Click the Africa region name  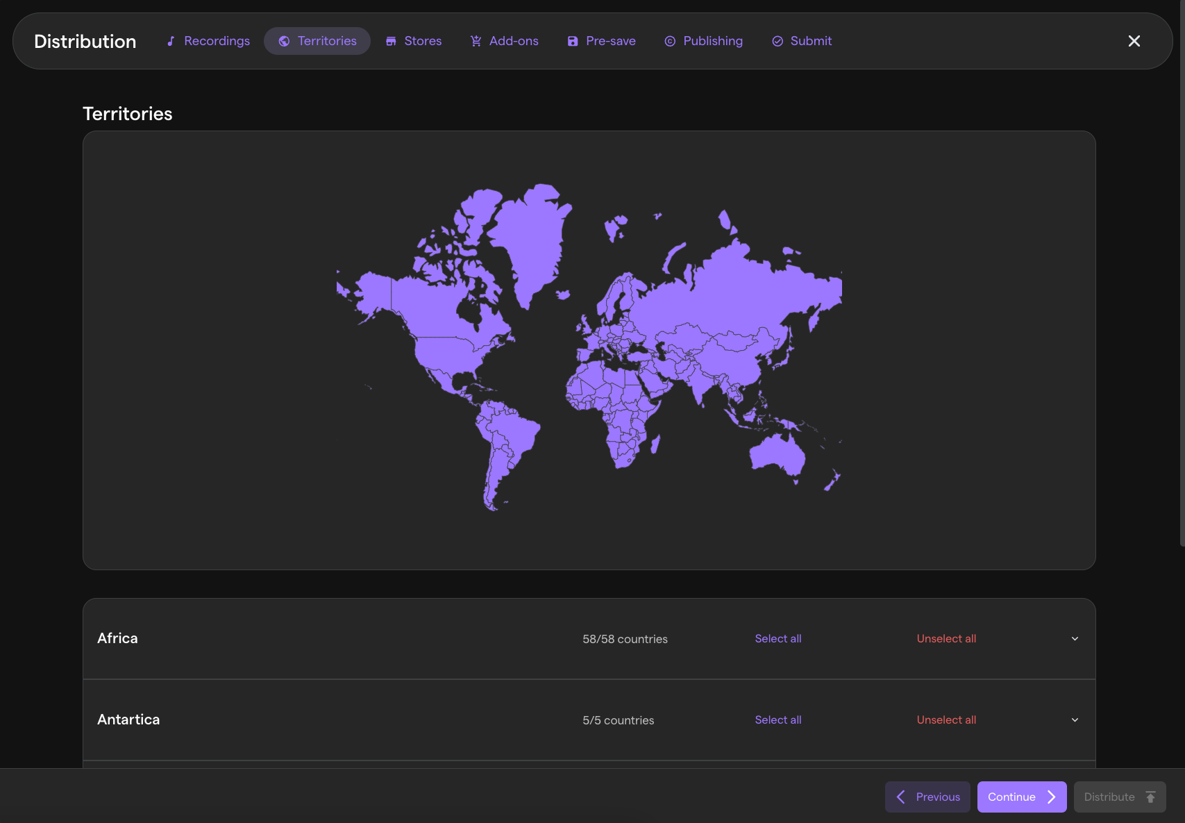tap(117, 638)
